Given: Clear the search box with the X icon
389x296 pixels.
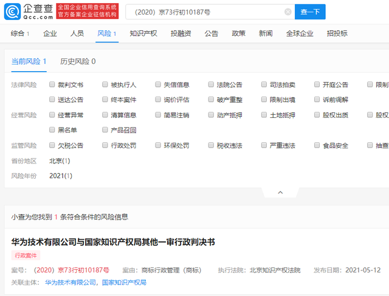Looking at the screenshot, I should 287,12.
